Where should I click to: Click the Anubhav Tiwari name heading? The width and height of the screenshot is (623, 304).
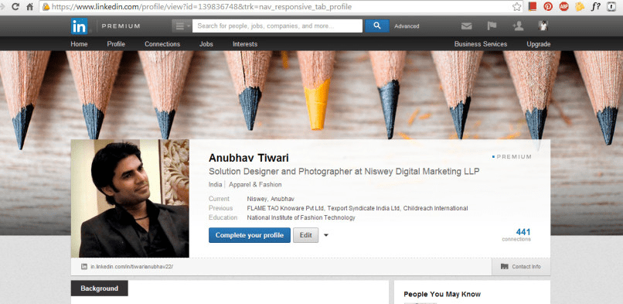(x=249, y=158)
